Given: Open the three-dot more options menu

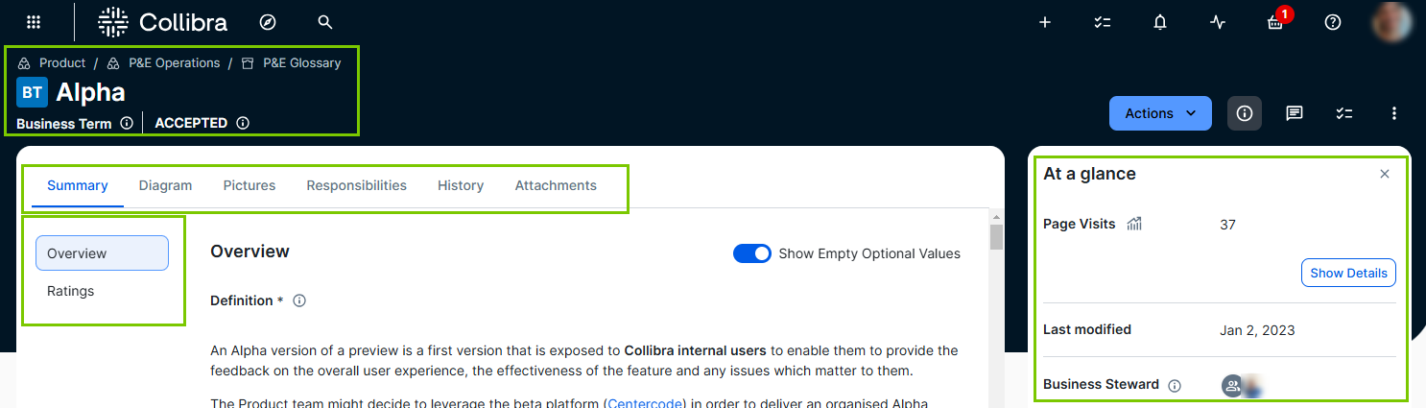Looking at the screenshot, I should (1394, 113).
